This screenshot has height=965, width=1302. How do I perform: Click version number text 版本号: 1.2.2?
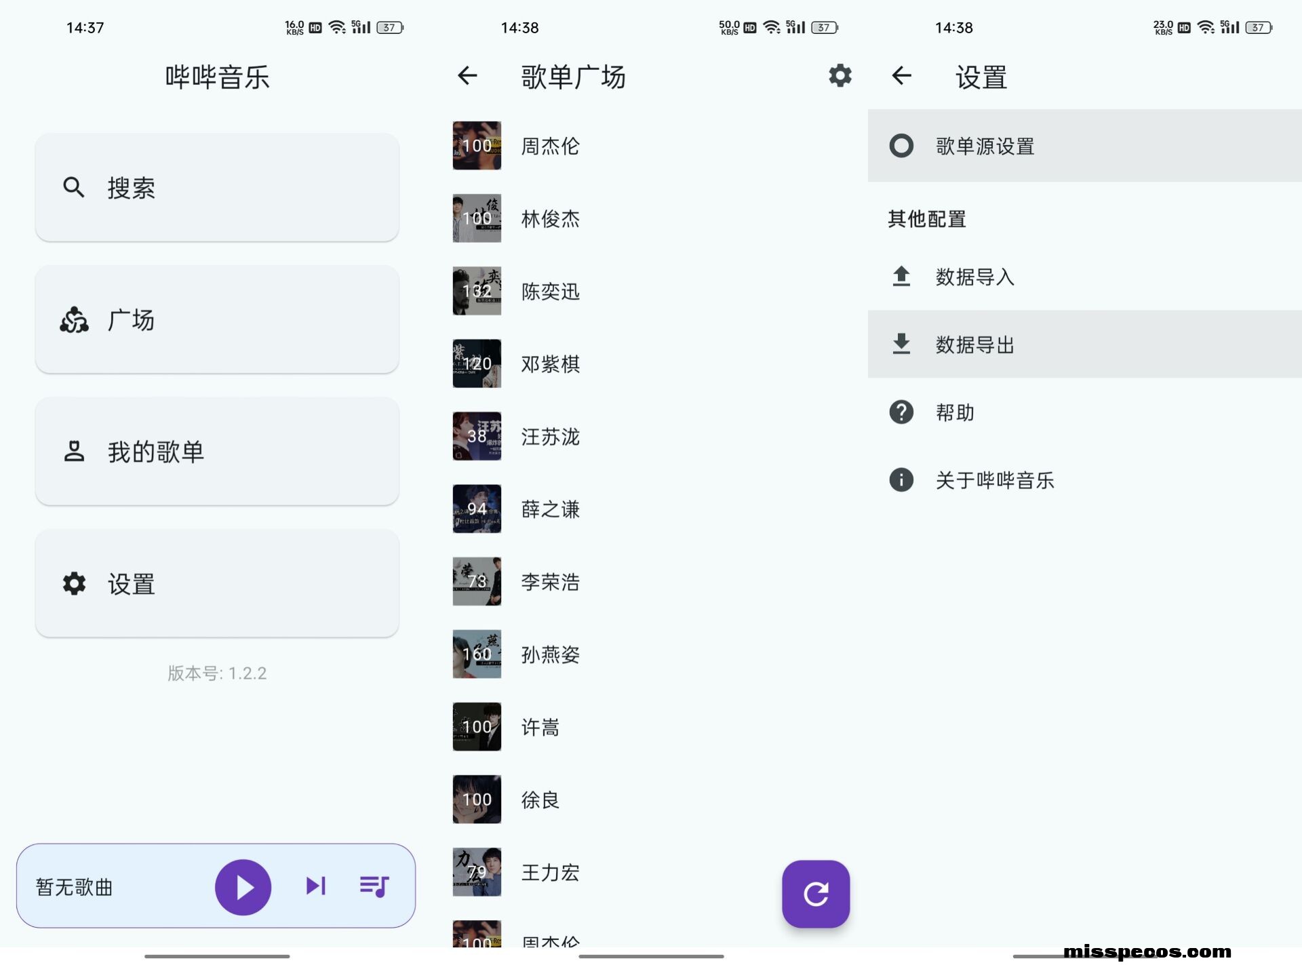pyautogui.click(x=217, y=673)
